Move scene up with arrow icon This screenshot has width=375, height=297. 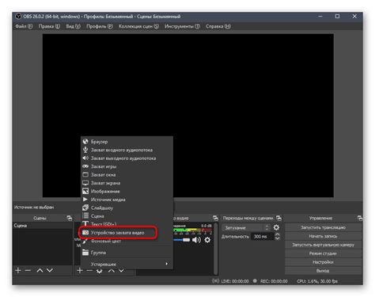(x=40, y=270)
